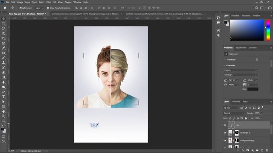Collapse the Character section

click(224, 65)
